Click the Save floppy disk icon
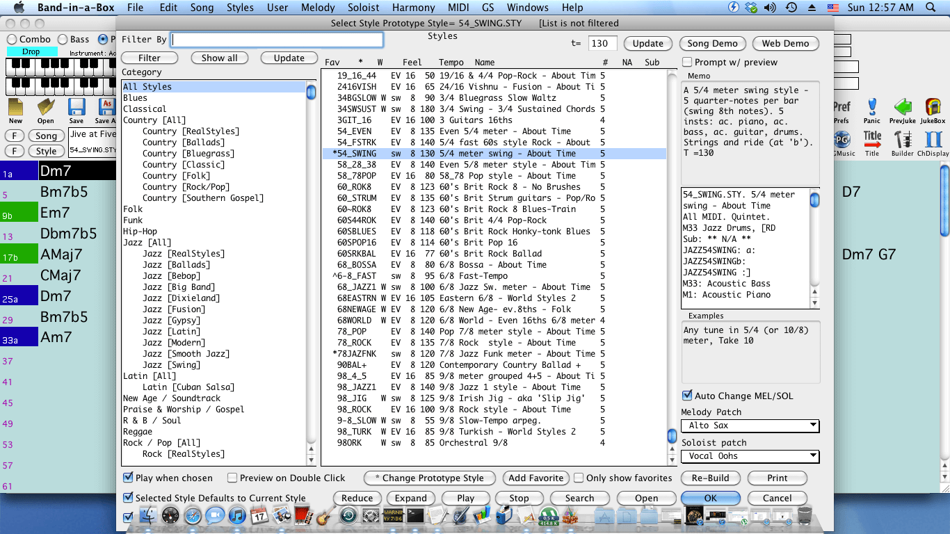Screen dimensions: 950x534 [77, 108]
